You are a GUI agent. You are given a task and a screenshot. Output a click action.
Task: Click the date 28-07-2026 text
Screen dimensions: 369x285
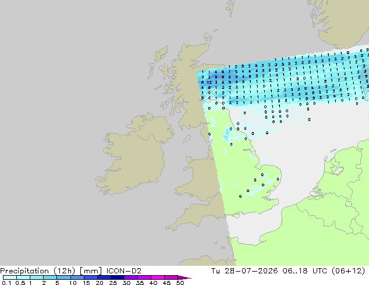click(251, 271)
